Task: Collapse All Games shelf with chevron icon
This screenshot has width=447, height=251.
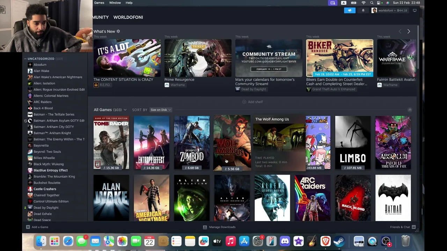Action: pos(410,110)
